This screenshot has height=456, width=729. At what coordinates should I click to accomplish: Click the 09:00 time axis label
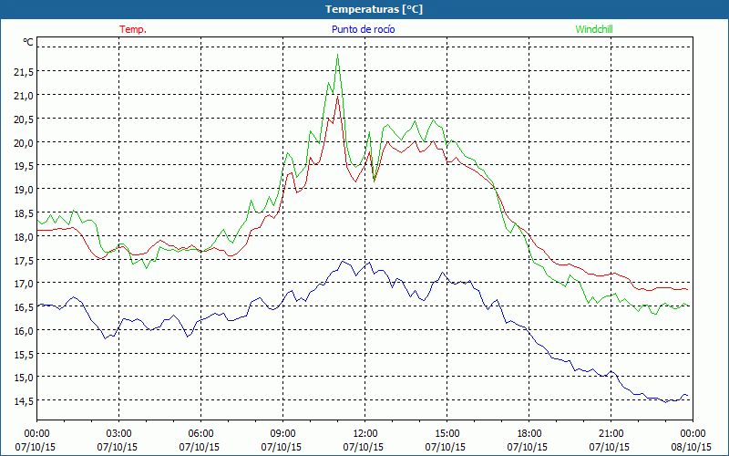(282, 434)
